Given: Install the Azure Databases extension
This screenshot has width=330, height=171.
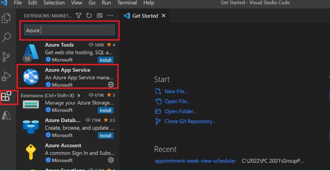Looking at the screenshot, I should click(x=106, y=135).
